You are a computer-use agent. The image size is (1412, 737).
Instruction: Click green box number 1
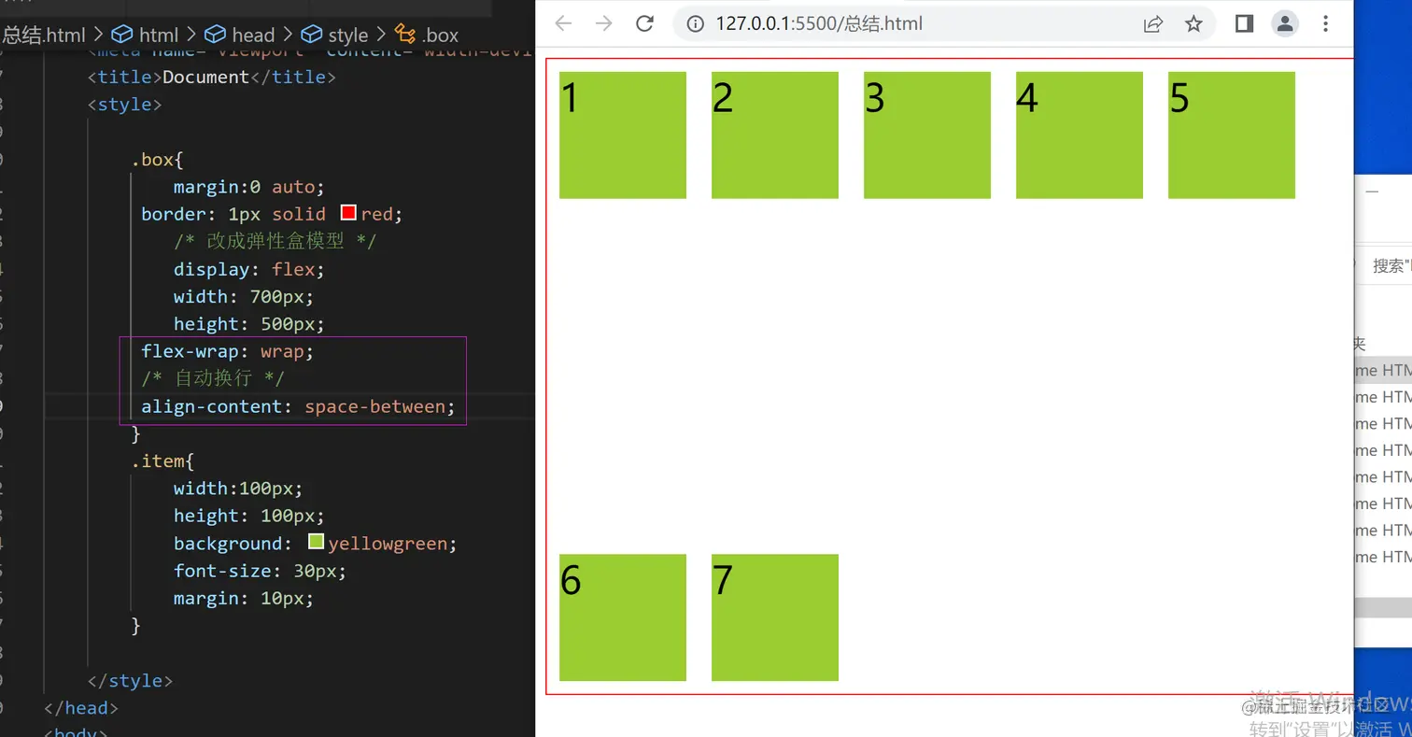point(623,135)
